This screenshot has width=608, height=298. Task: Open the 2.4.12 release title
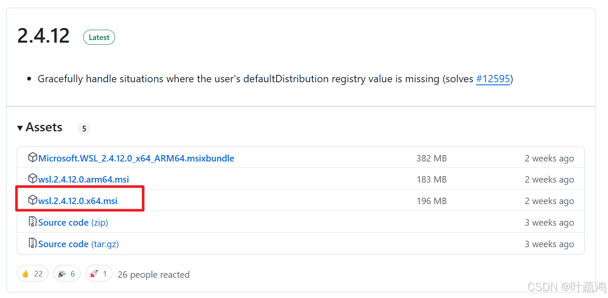(44, 36)
